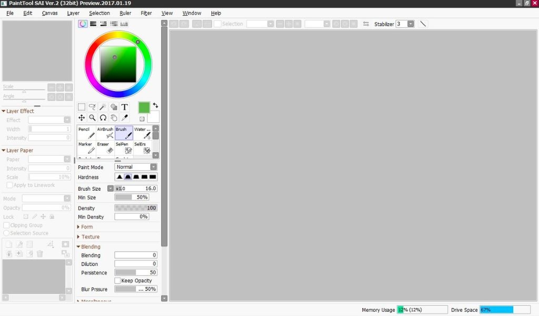Choose the Text tool
Screen dimensions: 539x316
click(125, 106)
